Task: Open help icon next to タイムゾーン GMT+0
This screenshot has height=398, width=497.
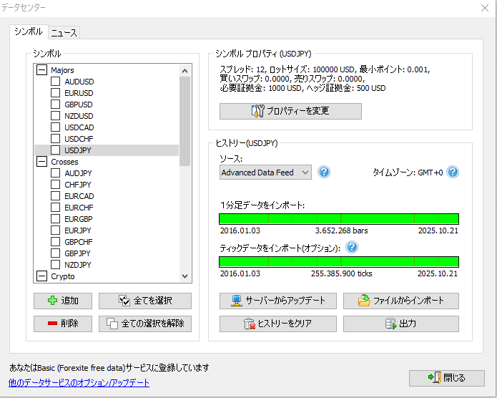Action: (x=453, y=172)
